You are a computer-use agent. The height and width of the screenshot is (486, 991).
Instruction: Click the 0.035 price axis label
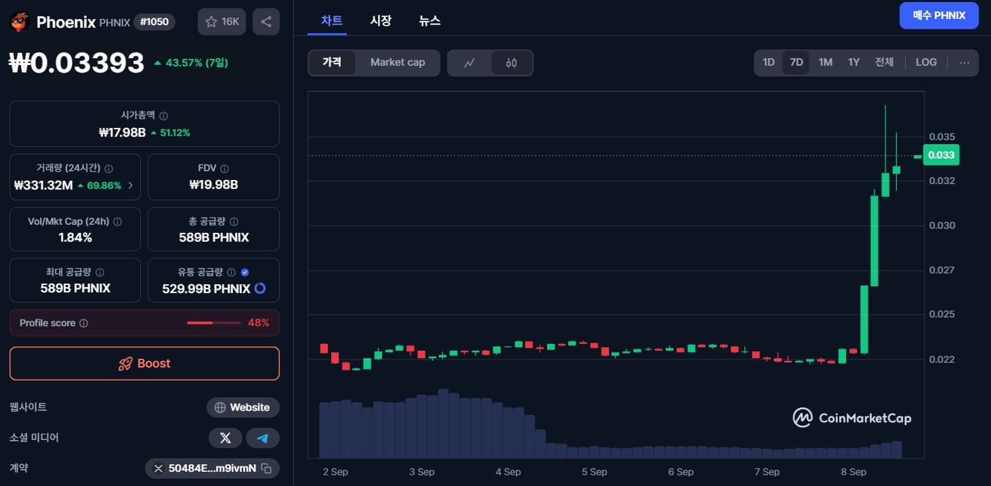pos(942,137)
